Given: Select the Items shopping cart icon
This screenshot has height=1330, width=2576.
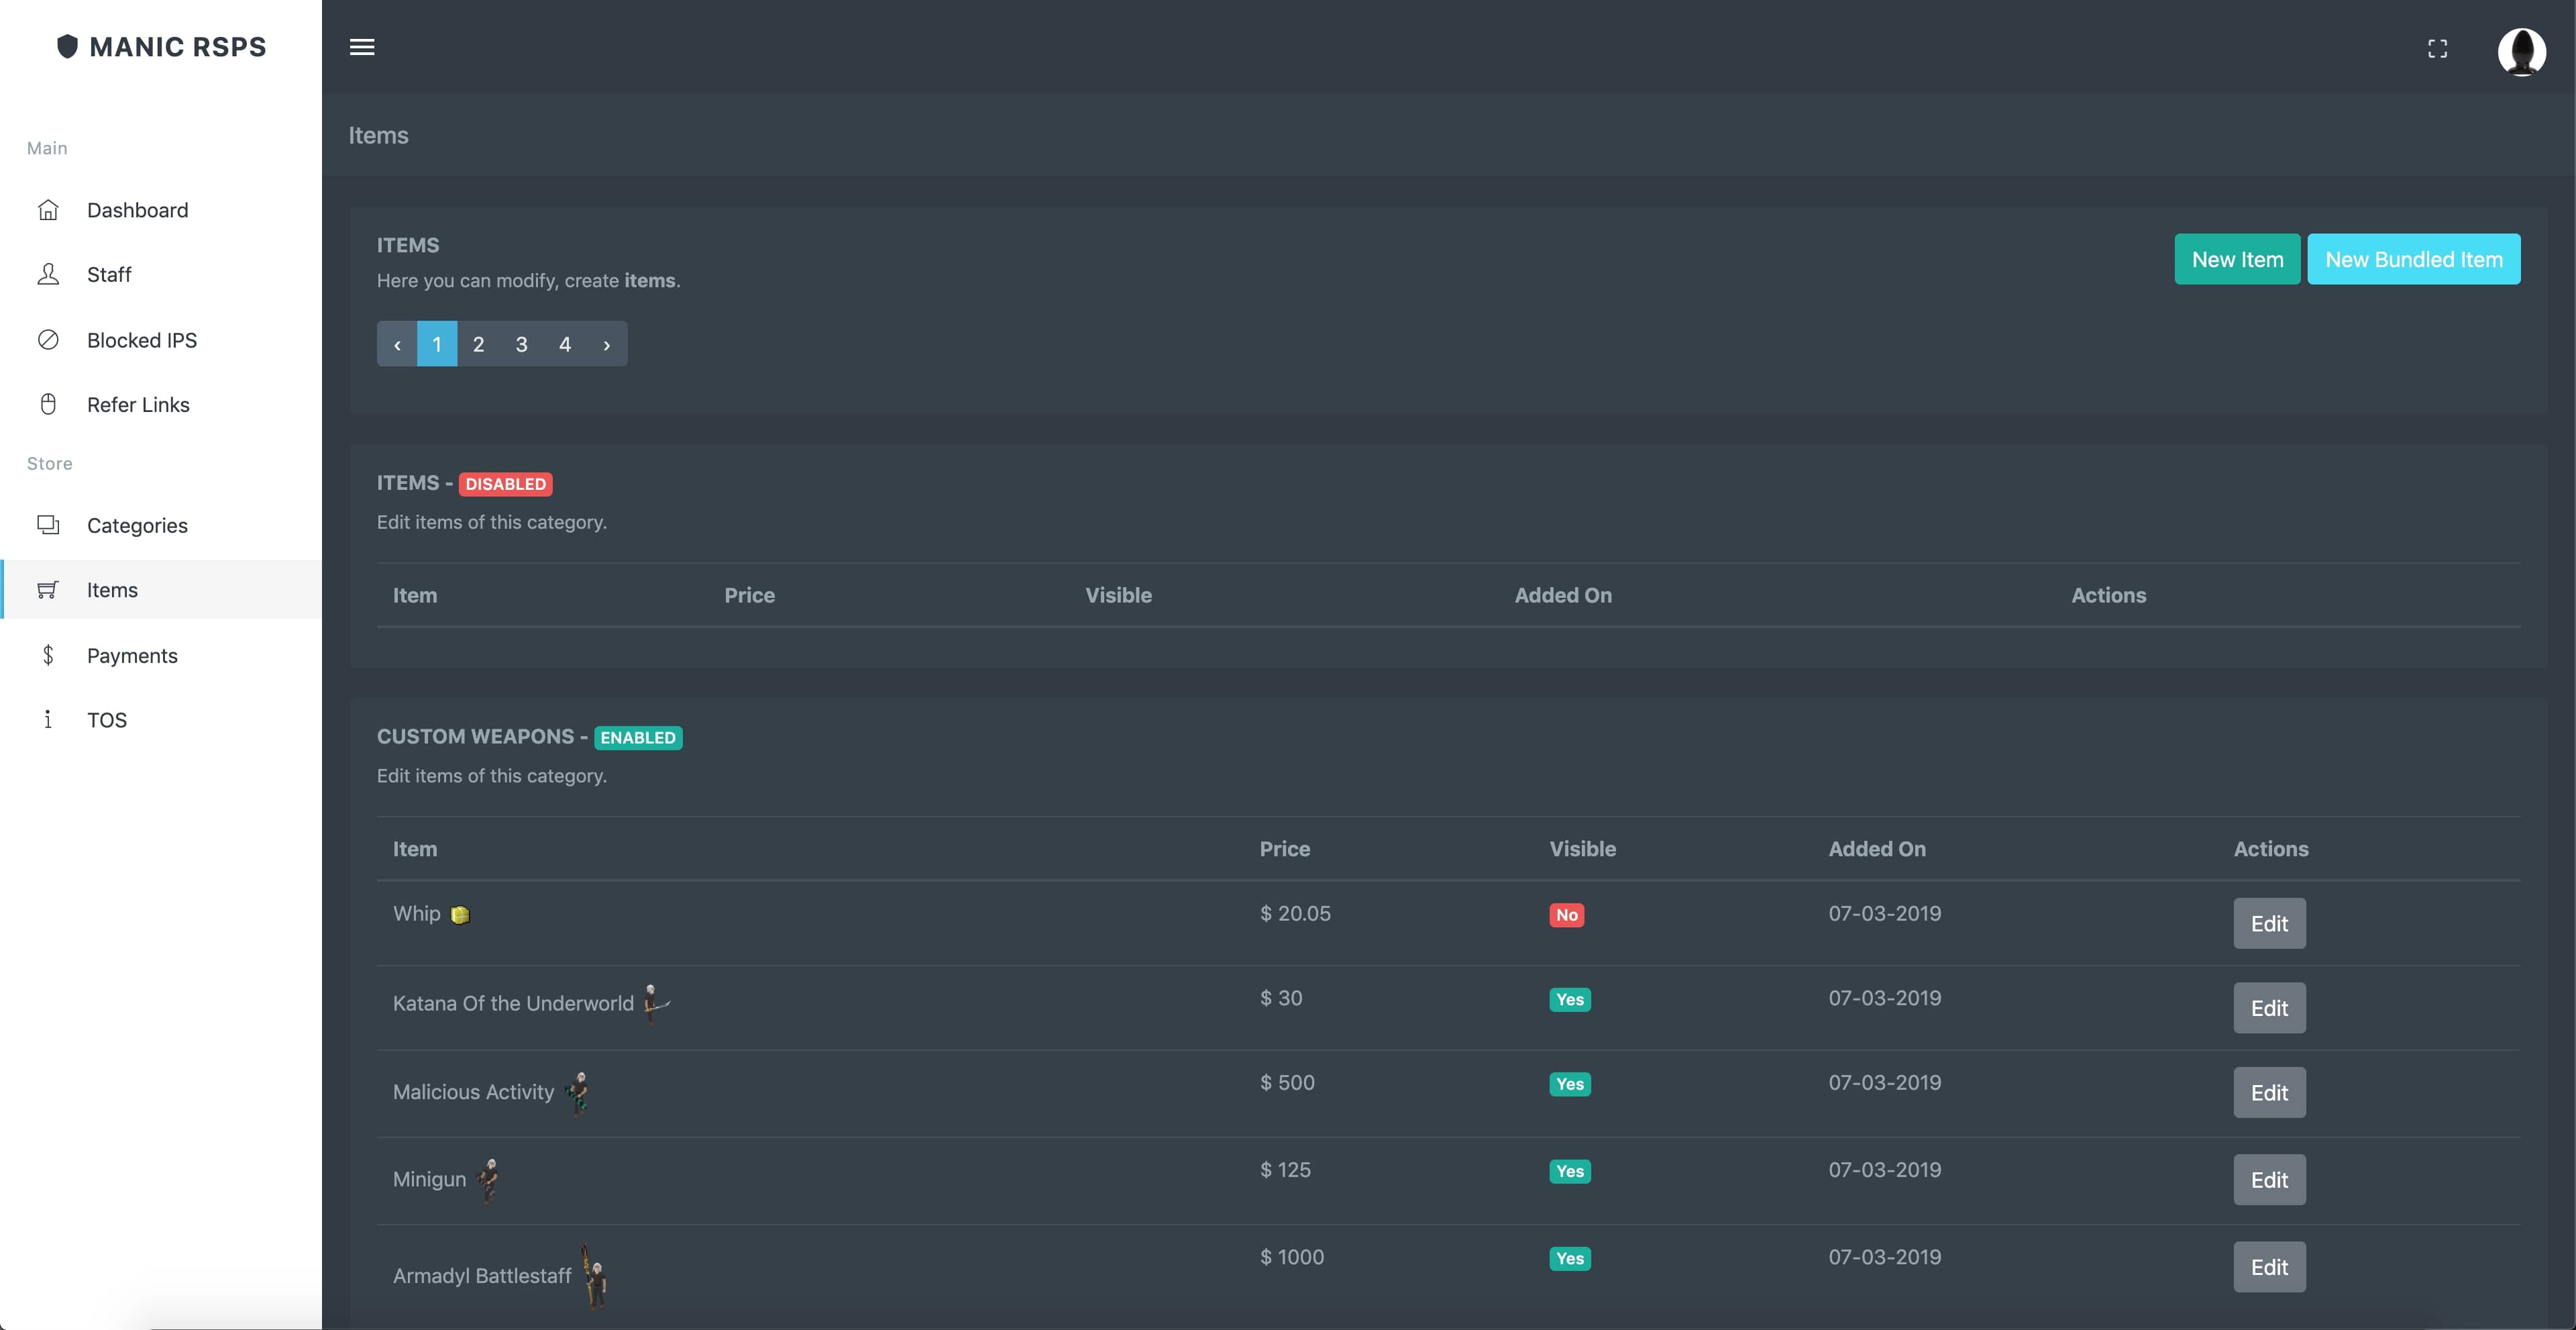Looking at the screenshot, I should [48, 590].
